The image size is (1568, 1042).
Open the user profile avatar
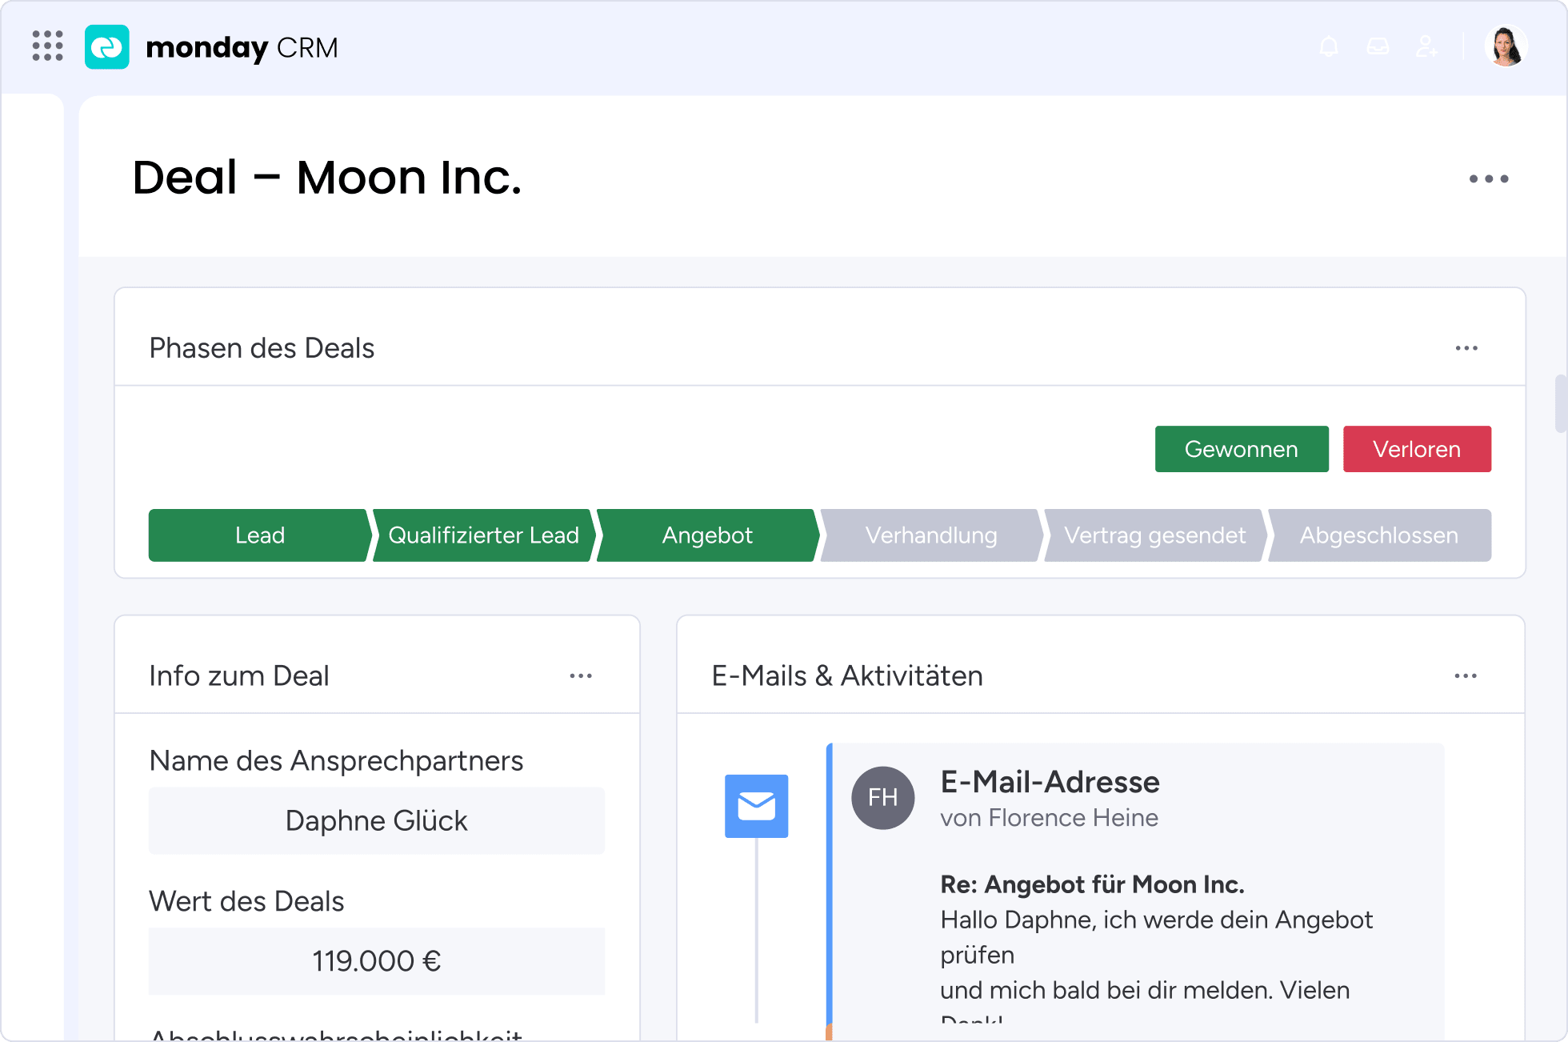[1506, 46]
